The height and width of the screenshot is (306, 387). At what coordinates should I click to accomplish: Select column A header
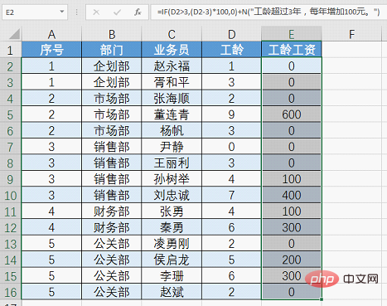click(51, 34)
